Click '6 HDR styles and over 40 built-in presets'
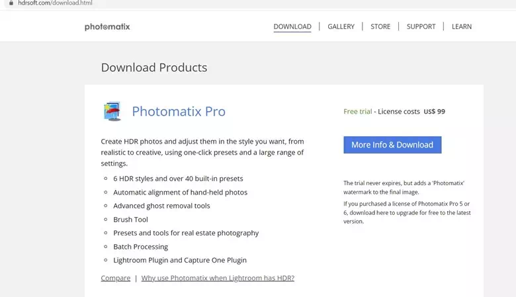 178,179
